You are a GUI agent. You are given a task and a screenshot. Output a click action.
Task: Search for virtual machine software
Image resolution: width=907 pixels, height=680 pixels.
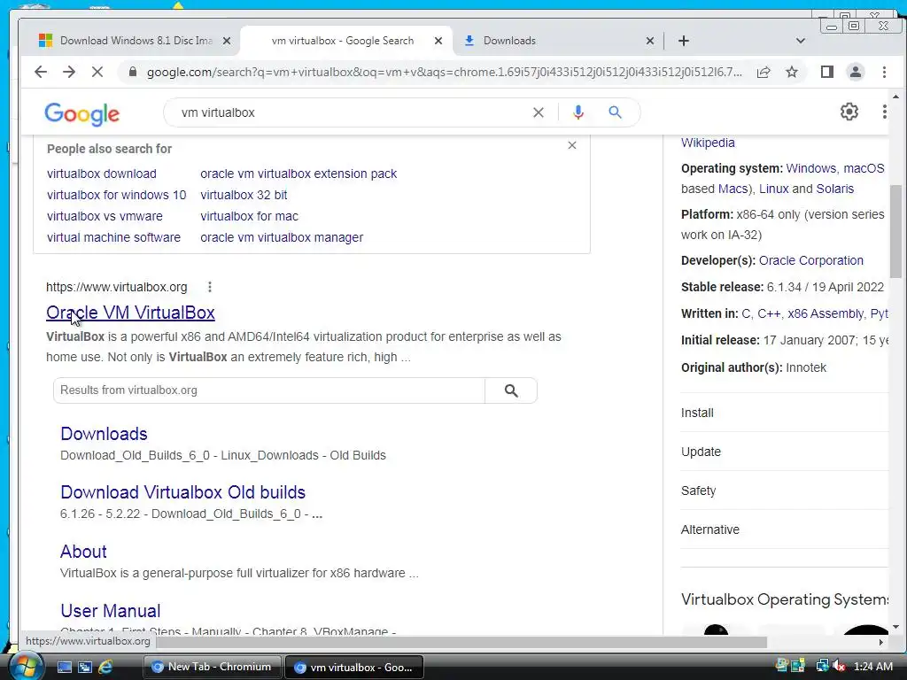pos(113,237)
